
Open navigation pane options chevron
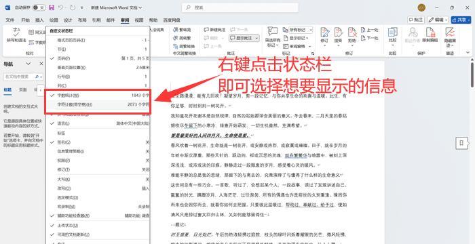[x=28, y=64]
